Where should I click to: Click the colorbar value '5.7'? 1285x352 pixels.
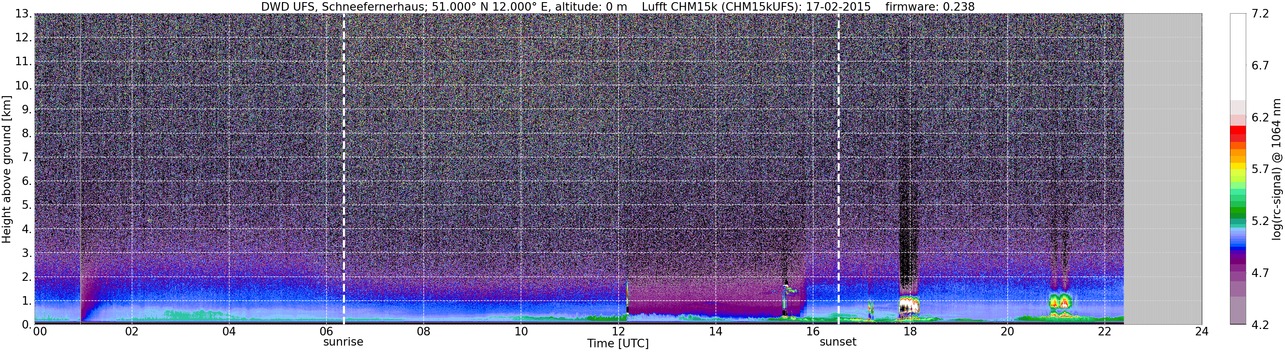point(1260,169)
